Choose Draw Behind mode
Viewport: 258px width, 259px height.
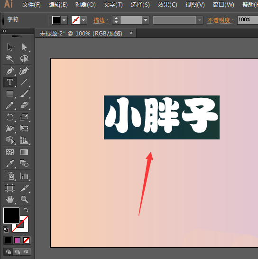[x=17, y=252]
